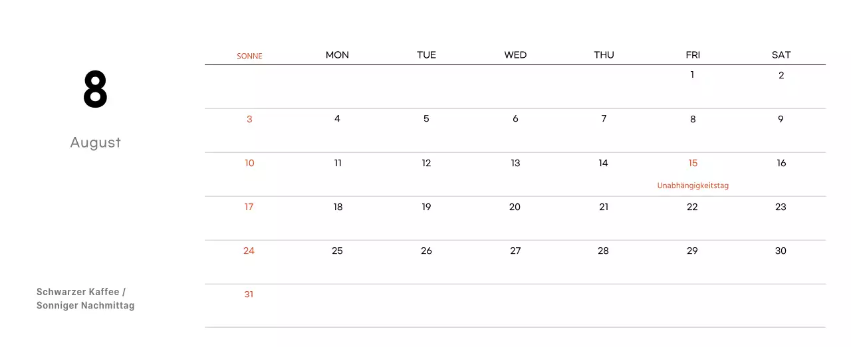Select the FRI column header
Image resolution: width=851 pixels, height=347 pixels.
coord(693,55)
